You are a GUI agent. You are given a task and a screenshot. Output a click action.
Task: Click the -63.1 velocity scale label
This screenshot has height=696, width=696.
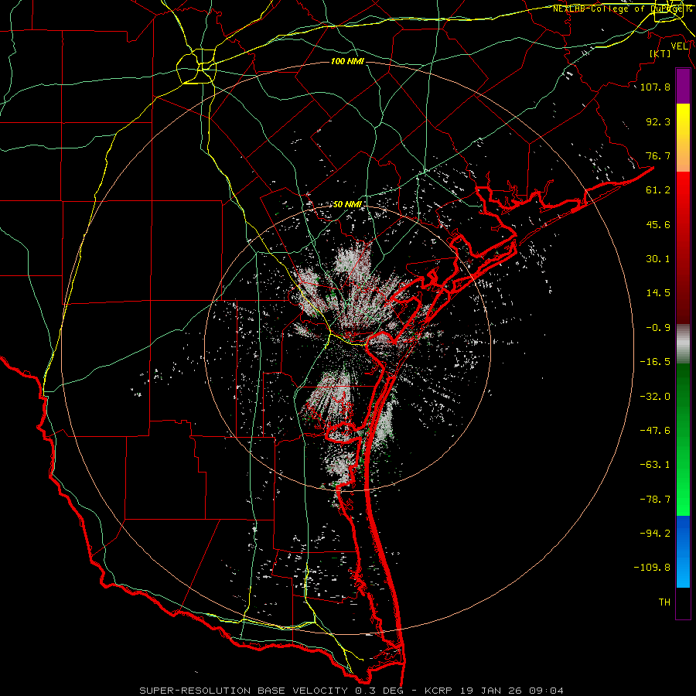(655, 465)
